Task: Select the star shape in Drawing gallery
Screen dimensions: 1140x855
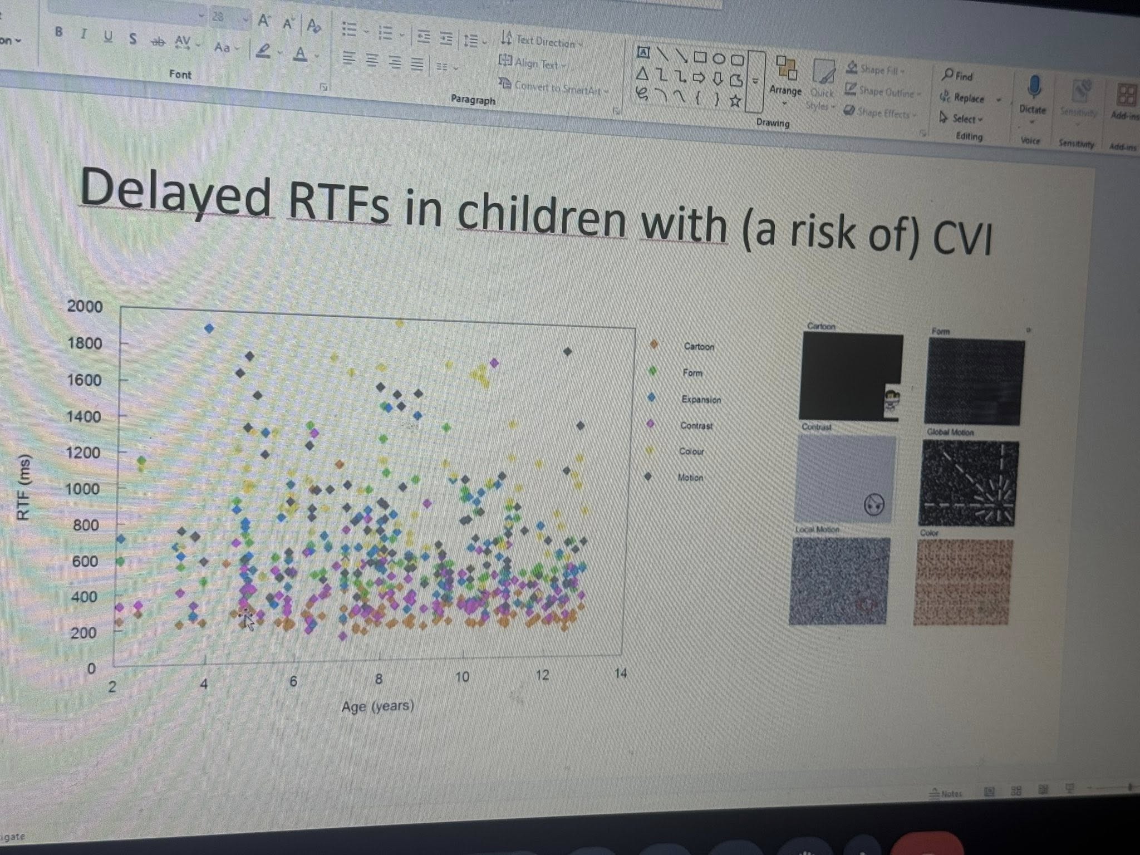Action: [735, 101]
